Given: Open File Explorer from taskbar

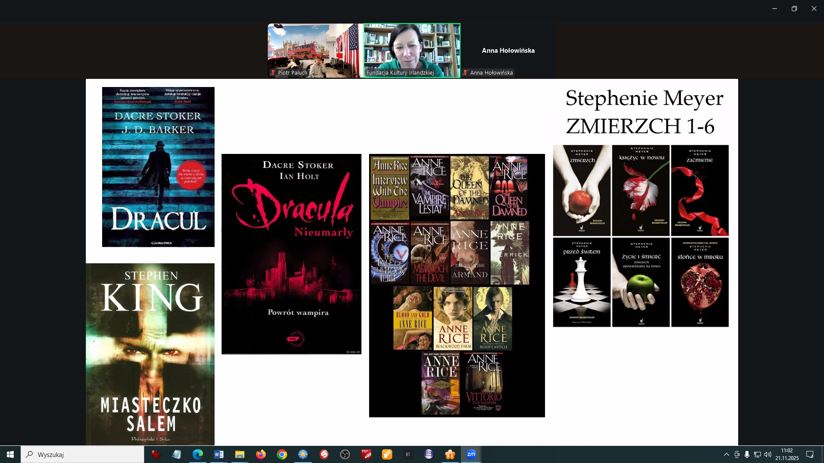Looking at the screenshot, I should click(x=239, y=454).
